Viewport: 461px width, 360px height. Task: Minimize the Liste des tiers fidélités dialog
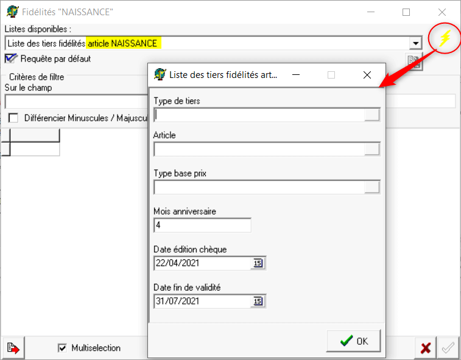point(296,75)
